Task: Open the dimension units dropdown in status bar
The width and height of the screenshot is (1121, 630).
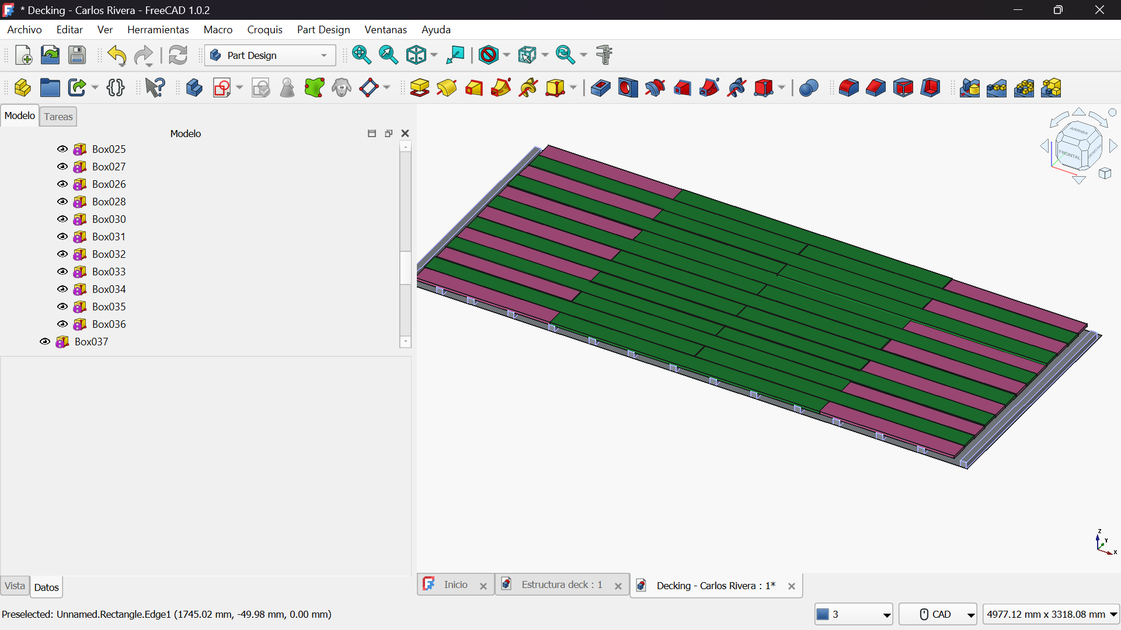Action: pyautogui.click(x=1051, y=614)
